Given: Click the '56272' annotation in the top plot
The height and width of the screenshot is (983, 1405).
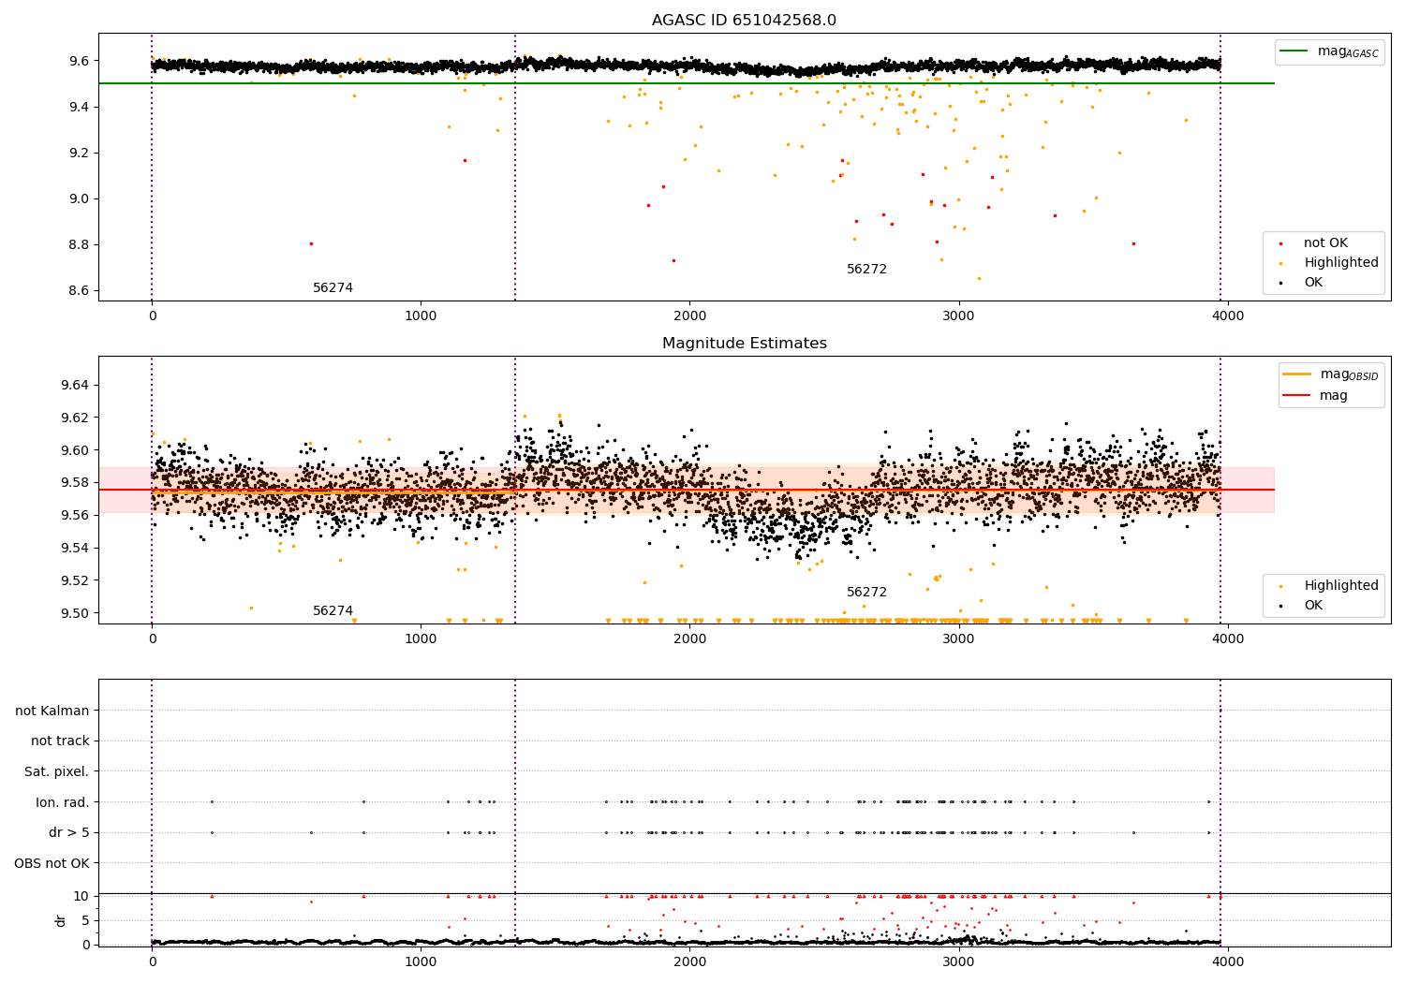Looking at the screenshot, I should [866, 270].
